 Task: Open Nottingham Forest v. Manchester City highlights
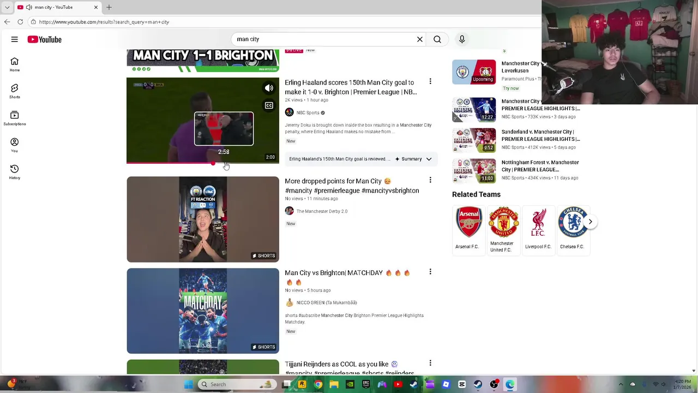[x=540, y=166]
